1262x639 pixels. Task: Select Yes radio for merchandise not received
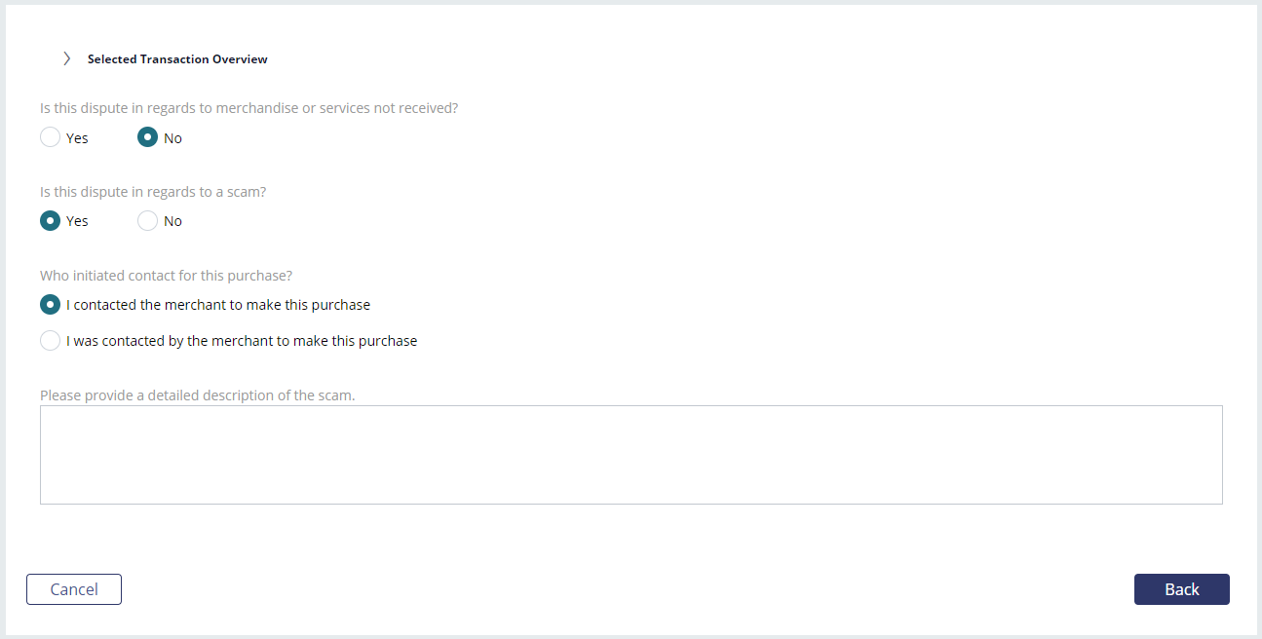(50, 137)
